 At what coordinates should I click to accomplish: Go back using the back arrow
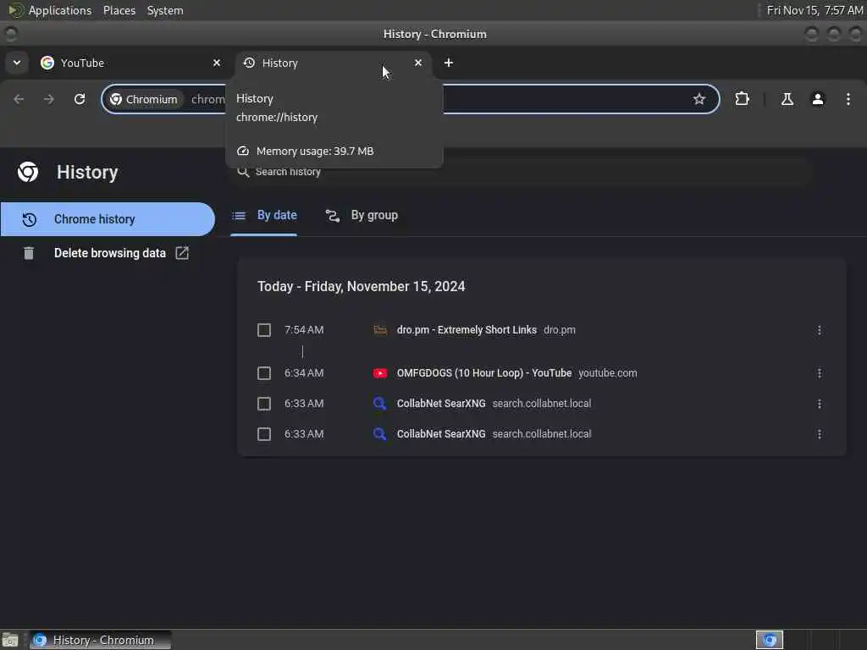[x=19, y=99]
